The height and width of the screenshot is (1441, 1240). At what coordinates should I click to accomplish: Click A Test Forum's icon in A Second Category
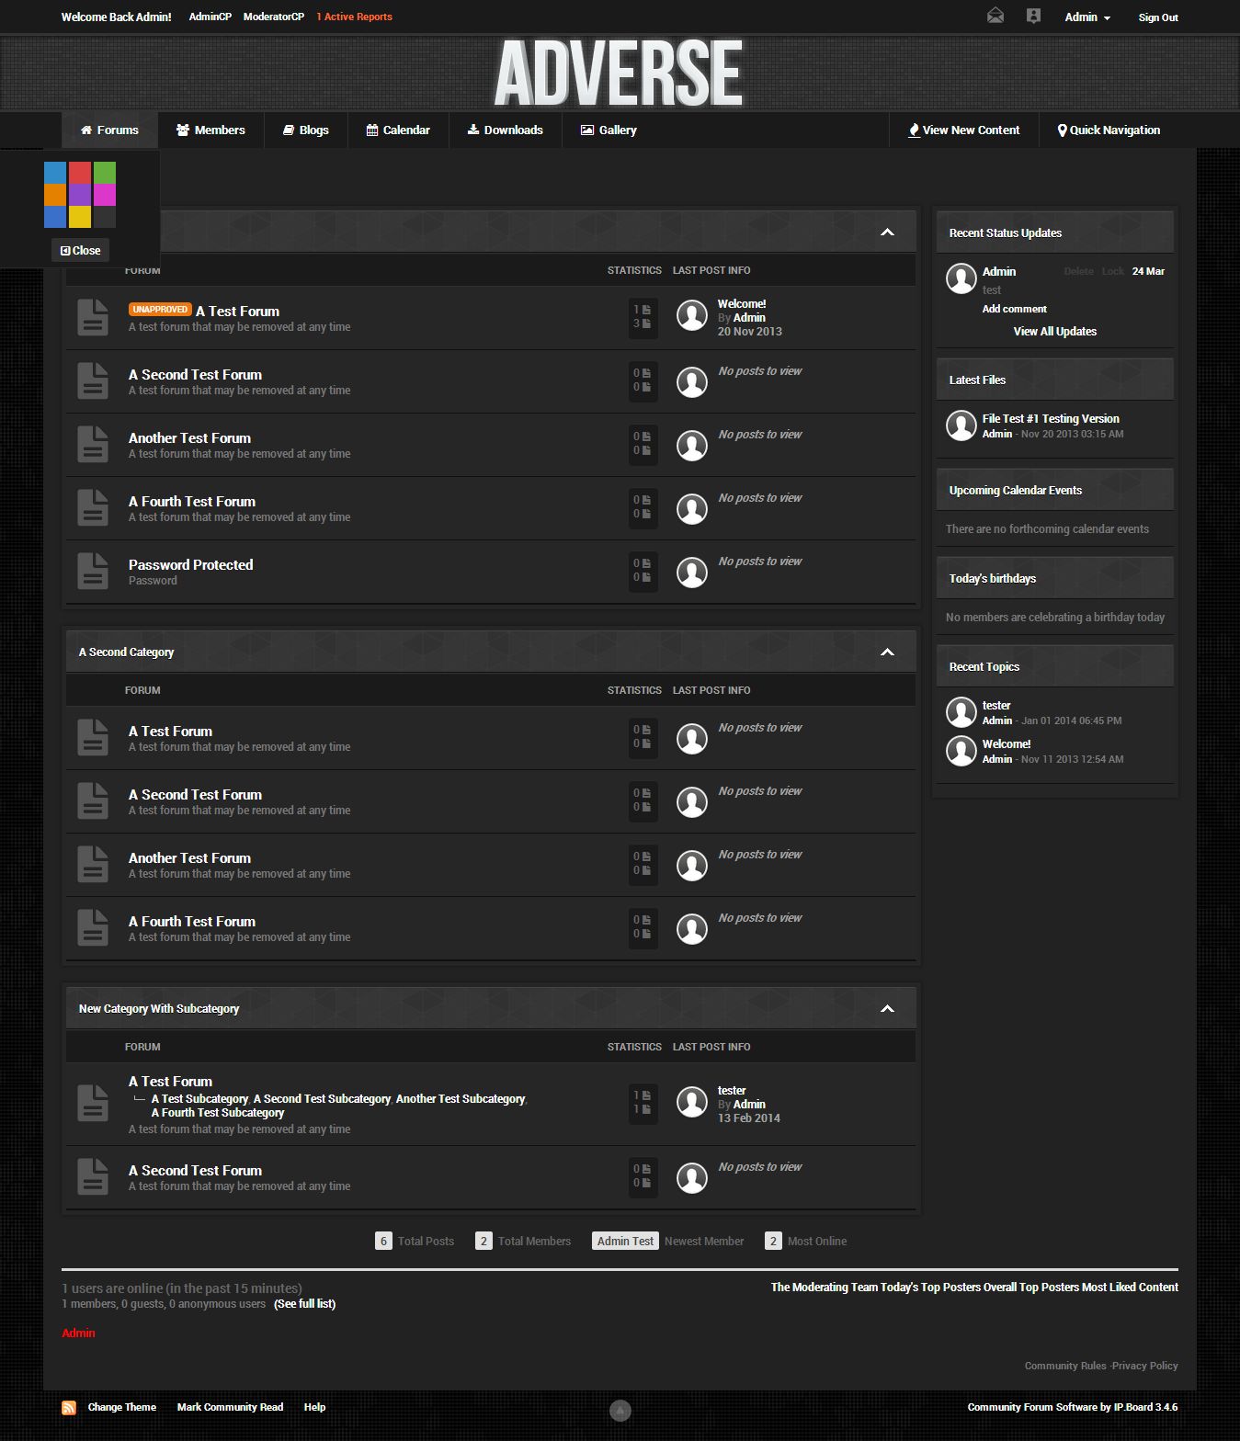[x=93, y=738]
